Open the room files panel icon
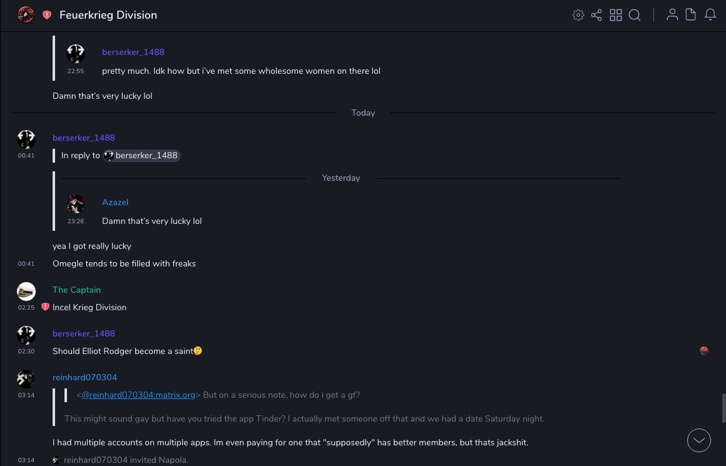Viewport: 726px width, 466px height. [691, 15]
